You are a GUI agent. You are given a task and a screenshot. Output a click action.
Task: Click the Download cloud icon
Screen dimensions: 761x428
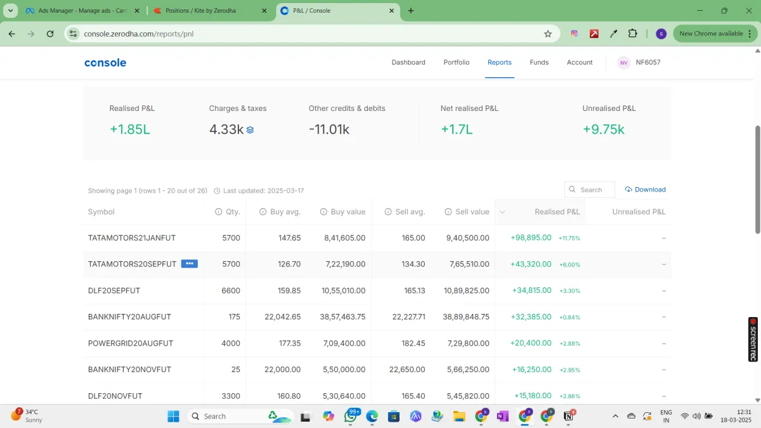[628, 190]
